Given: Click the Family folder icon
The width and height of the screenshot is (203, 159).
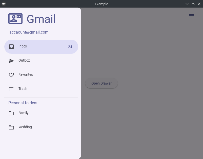Looking at the screenshot, I should 11,113.
